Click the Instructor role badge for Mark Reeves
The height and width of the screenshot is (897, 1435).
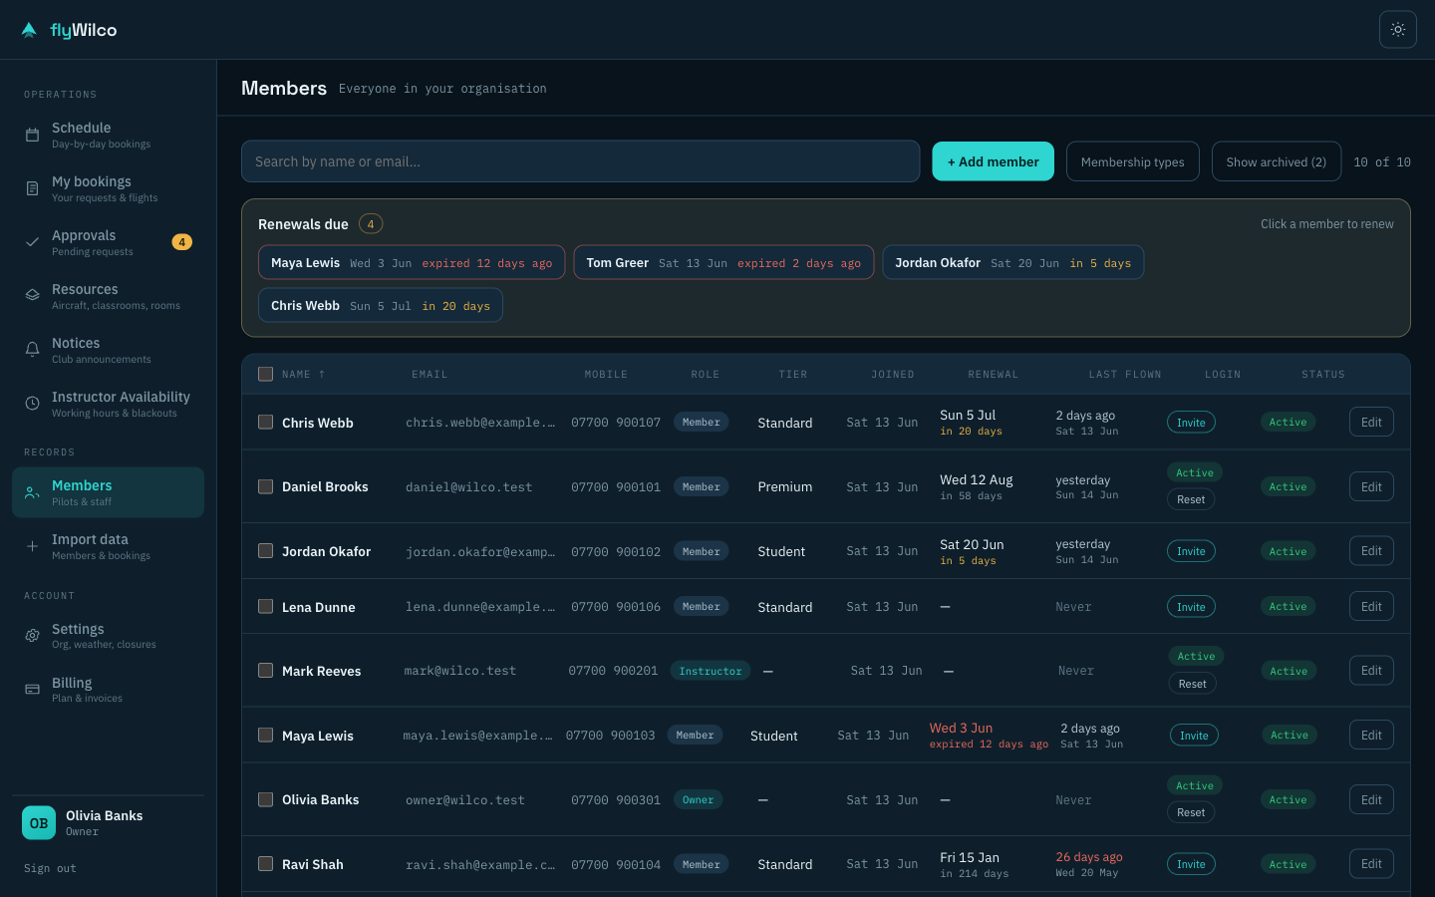coord(711,671)
